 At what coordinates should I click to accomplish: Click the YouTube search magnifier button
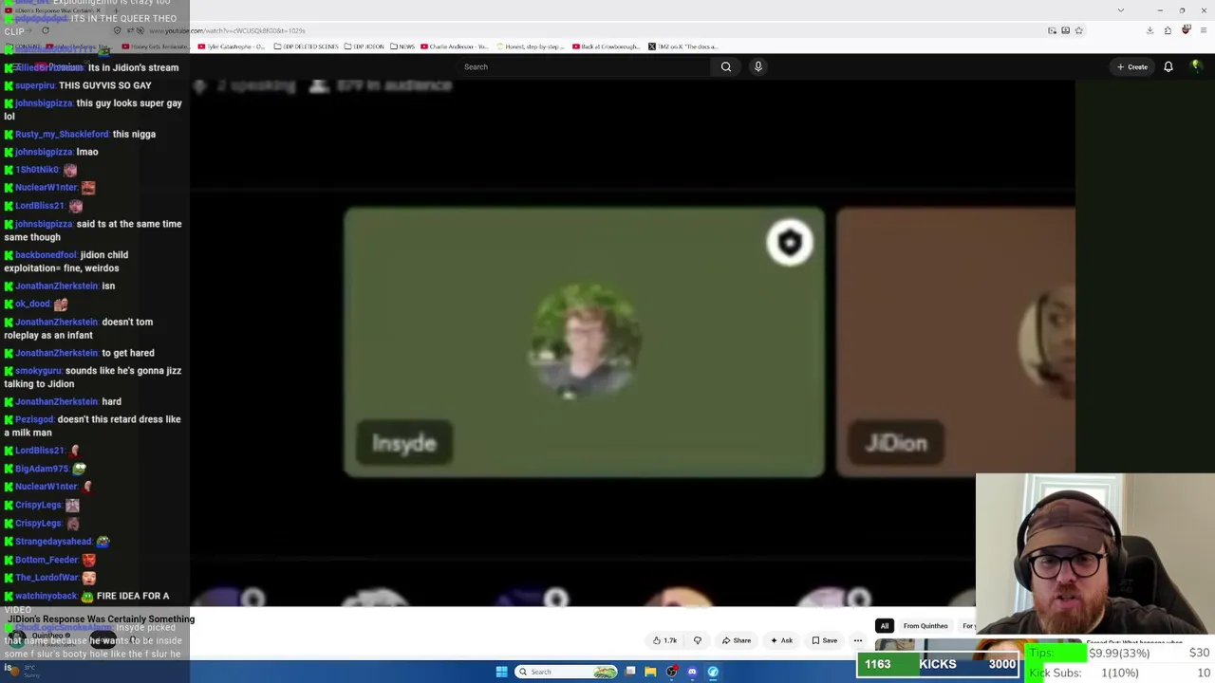(726, 66)
